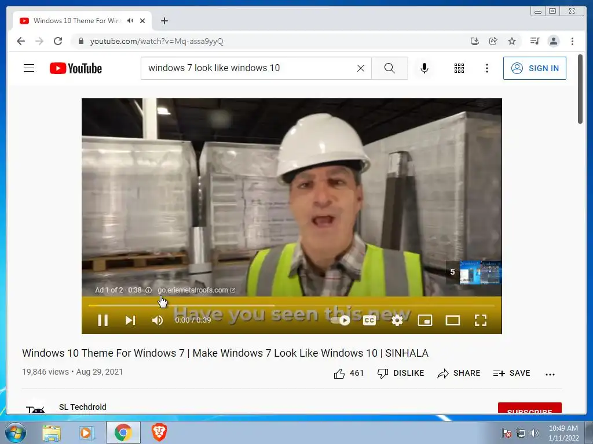Viewport: 593px width, 444px height.
Task: Click the browser forward arrow
Action: coord(39,41)
